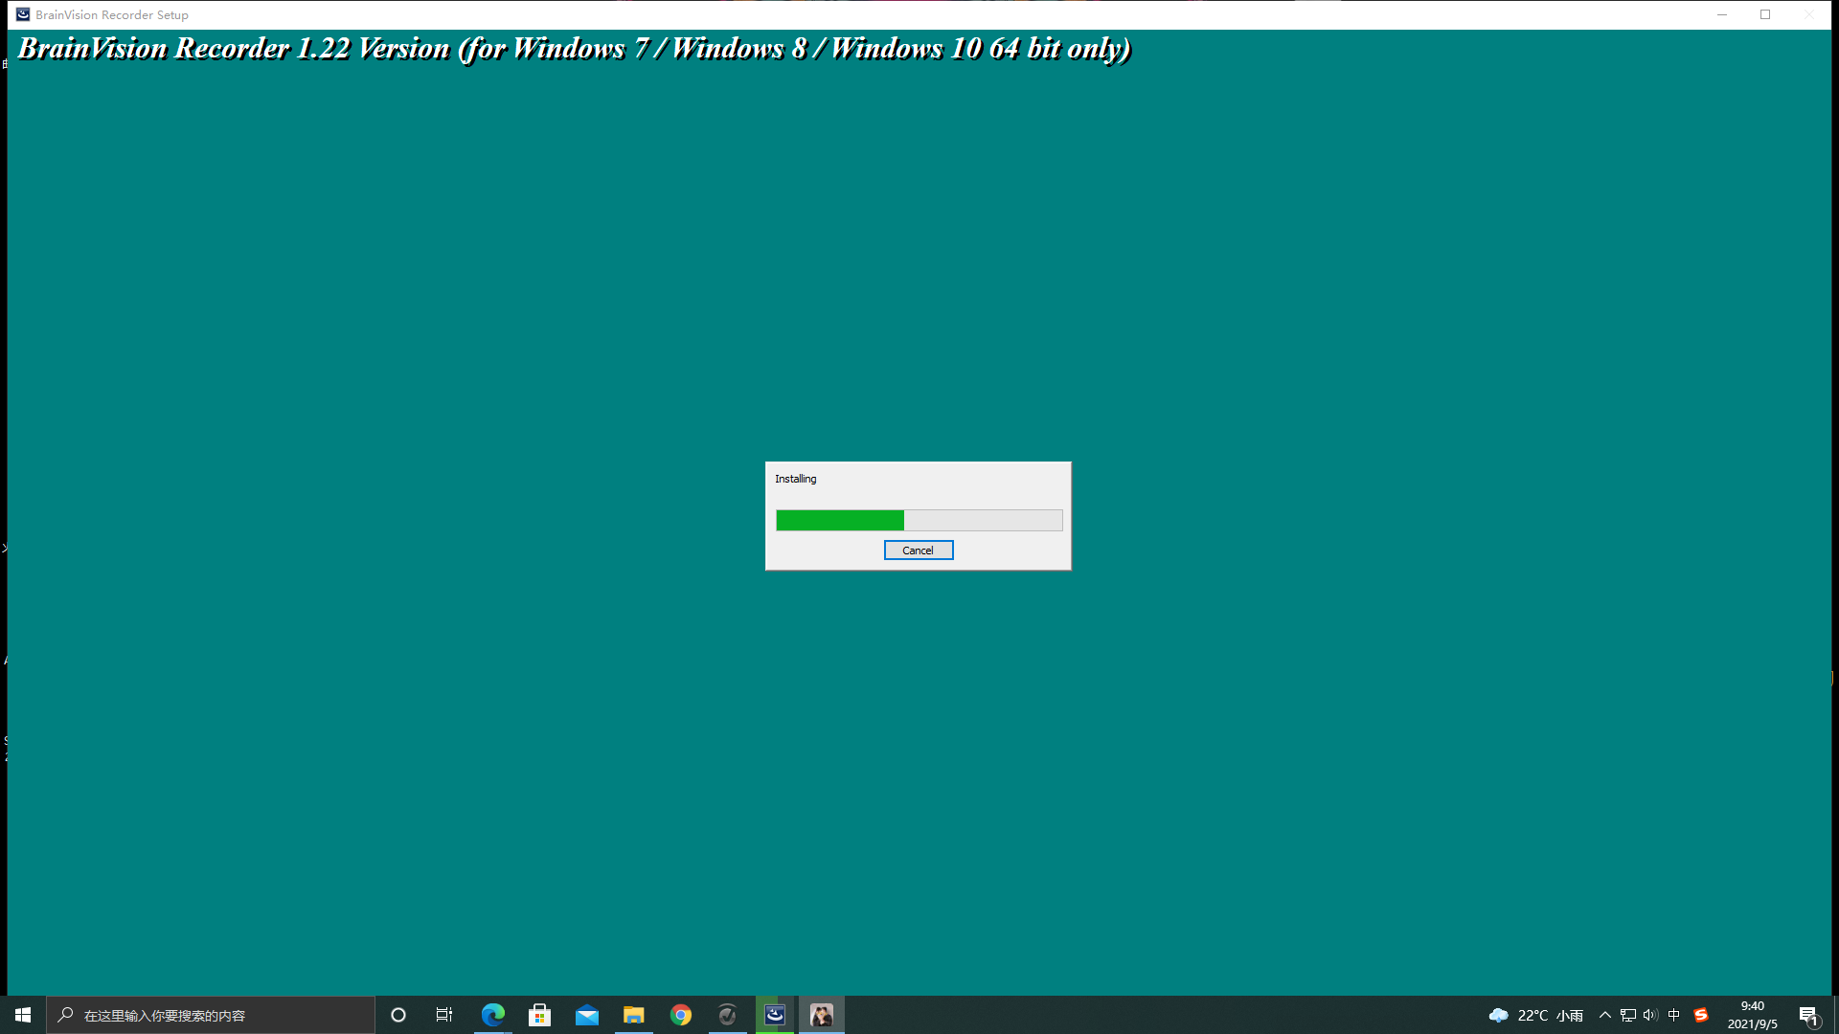1839x1034 pixels.
Task: Open the Glary Utilities taskbar icon
Action: click(x=728, y=1015)
